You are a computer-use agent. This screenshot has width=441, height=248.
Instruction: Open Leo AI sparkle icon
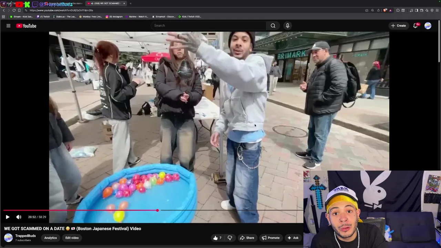coord(427,10)
